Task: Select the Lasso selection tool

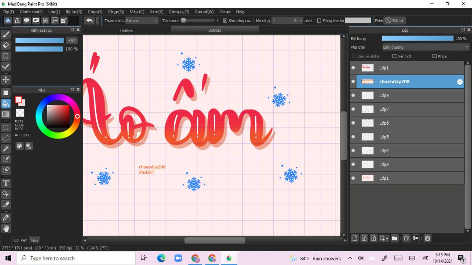Action: click(6, 138)
